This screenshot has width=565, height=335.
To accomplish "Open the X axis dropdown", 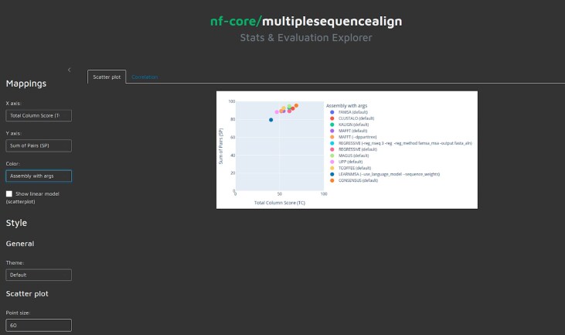I will [x=39, y=115].
